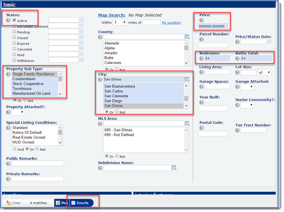Open the Map Search link
Screen dimensions: 284x212
pos(112,15)
